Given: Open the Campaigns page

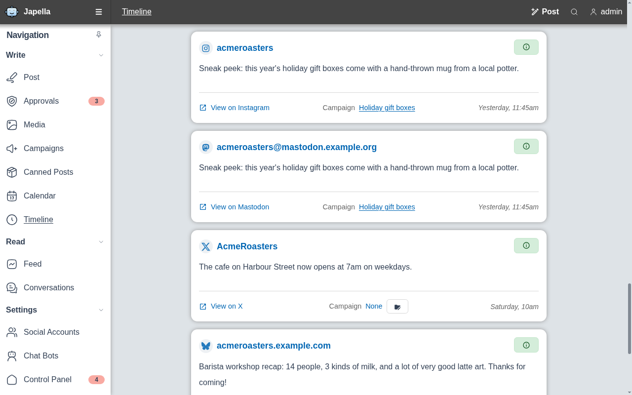Looking at the screenshot, I should point(55,148).
